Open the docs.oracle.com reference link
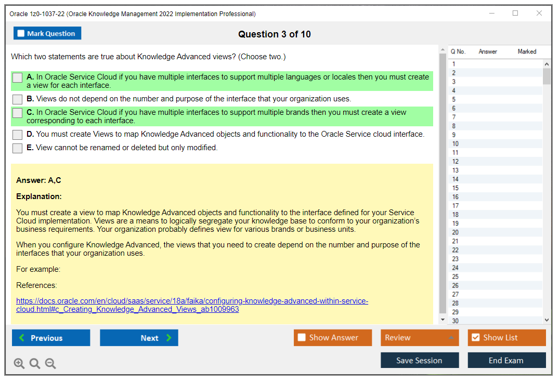 (x=192, y=305)
